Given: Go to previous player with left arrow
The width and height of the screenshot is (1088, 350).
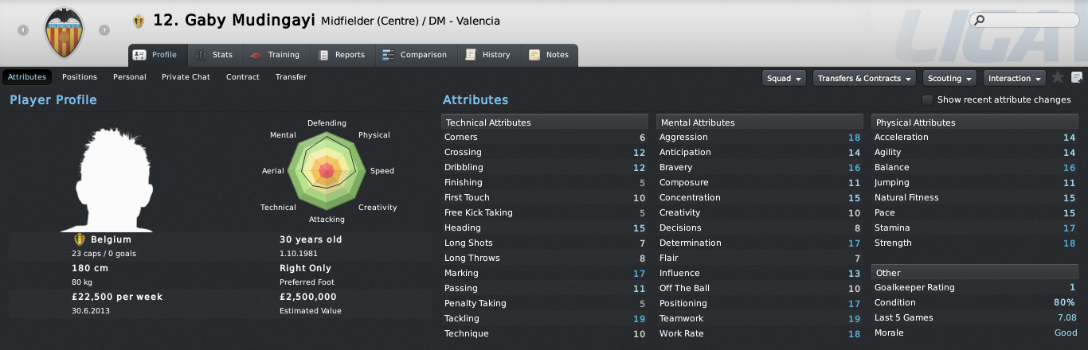Looking at the screenshot, I should pyautogui.click(x=23, y=30).
